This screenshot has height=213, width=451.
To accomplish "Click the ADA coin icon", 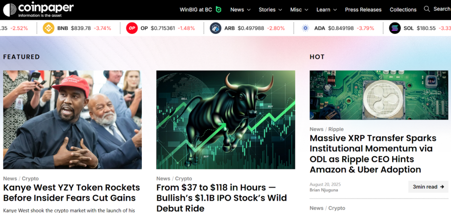I will point(305,28).
